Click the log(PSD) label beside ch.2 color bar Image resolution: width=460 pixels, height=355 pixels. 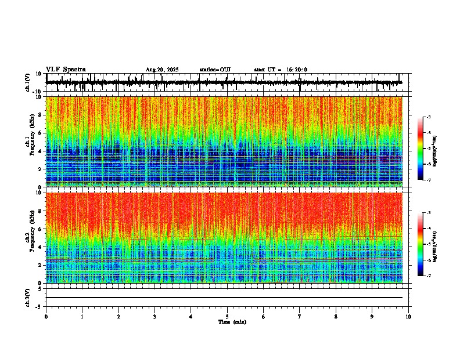click(434, 247)
